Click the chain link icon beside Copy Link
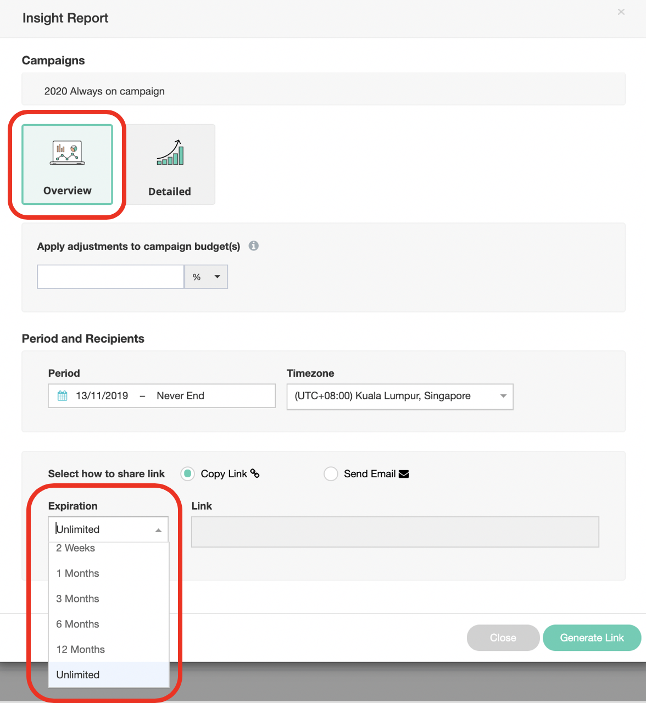The image size is (646, 703). [x=255, y=473]
